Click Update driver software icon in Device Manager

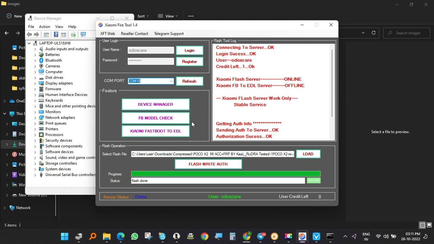(x=73, y=35)
